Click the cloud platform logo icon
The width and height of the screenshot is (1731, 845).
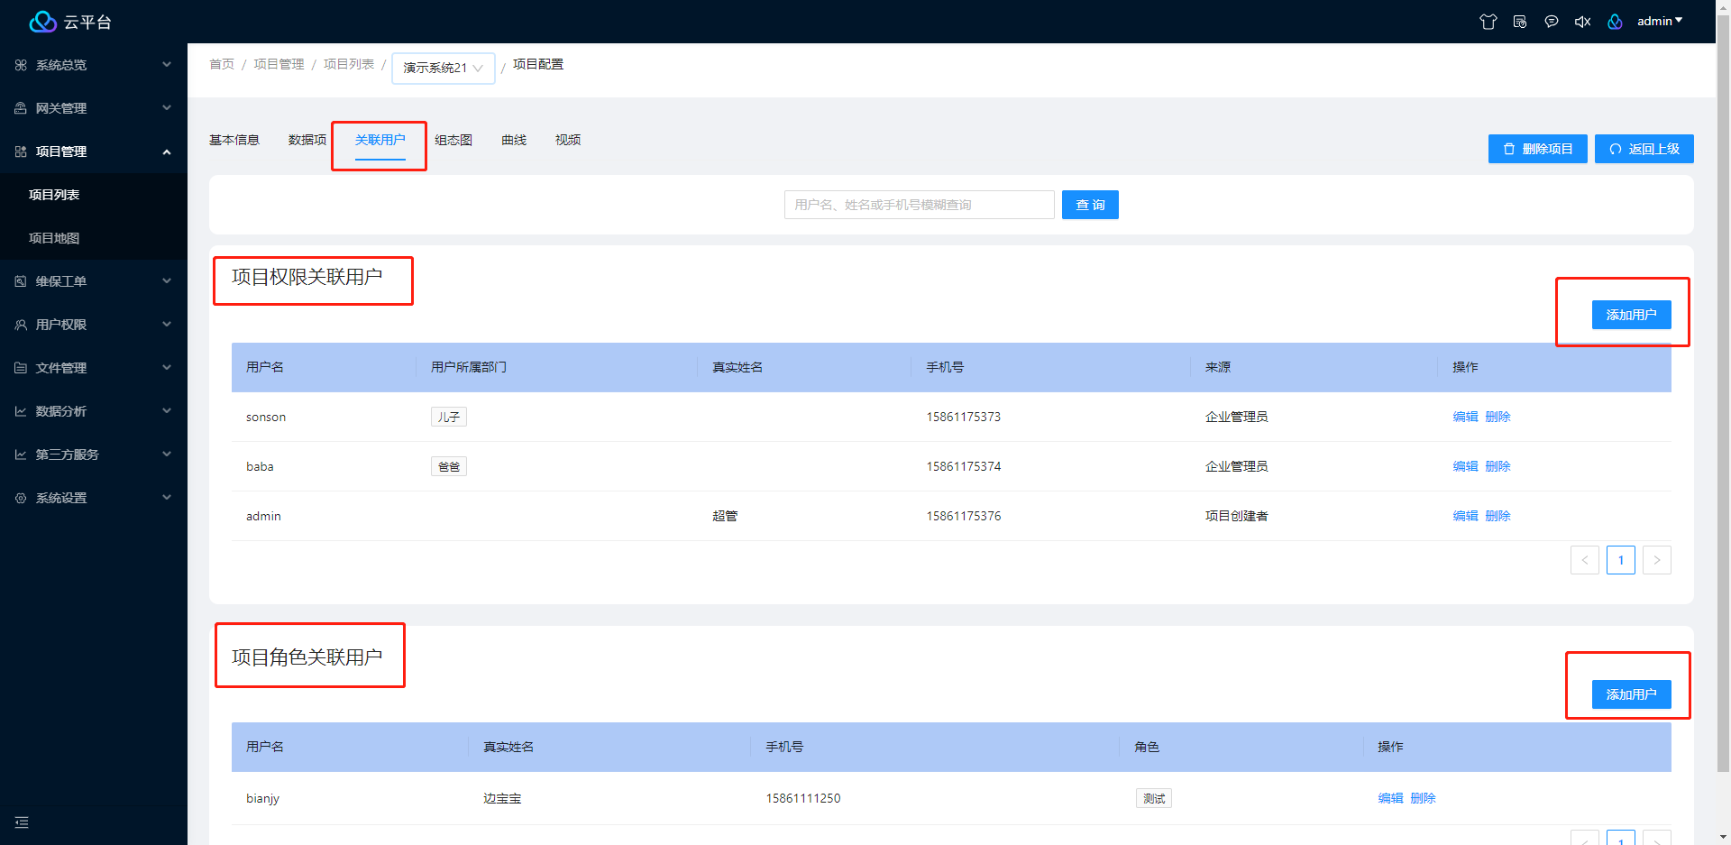42,22
